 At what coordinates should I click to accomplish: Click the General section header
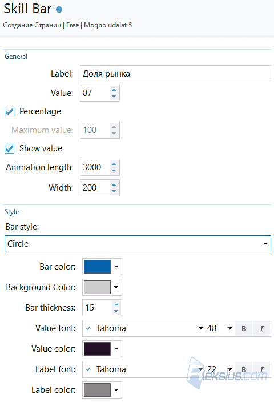(x=16, y=57)
